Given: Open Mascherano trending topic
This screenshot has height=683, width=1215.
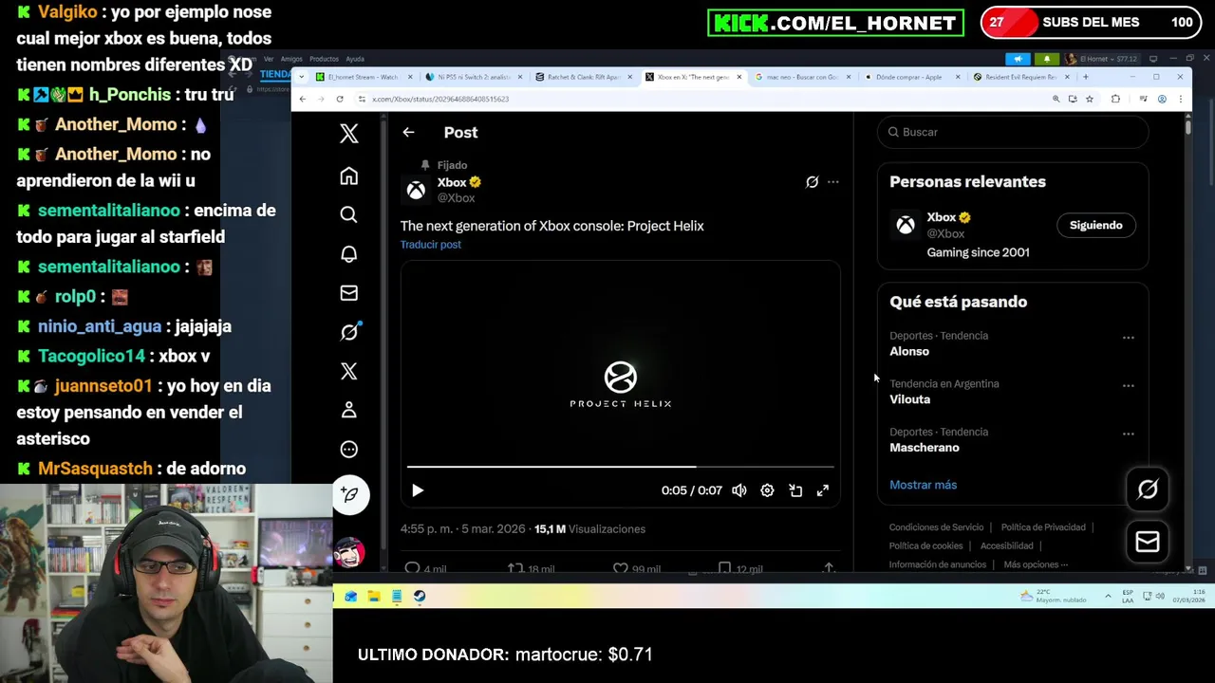Looking at the screenshot, I should pyautogui.click(x=925, y=448).
